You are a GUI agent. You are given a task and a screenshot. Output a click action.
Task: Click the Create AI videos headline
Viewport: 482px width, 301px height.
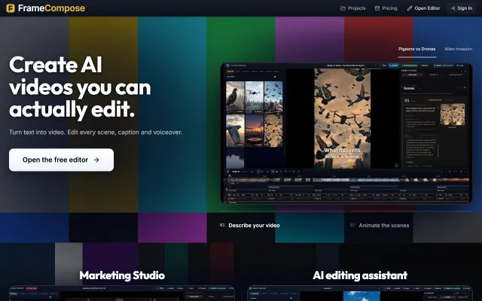[80, 87]
